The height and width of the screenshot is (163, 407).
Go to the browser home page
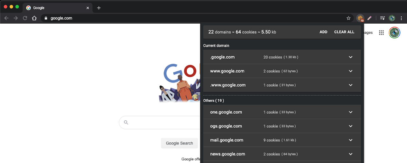pyautogui.click(x=34, y=18)
